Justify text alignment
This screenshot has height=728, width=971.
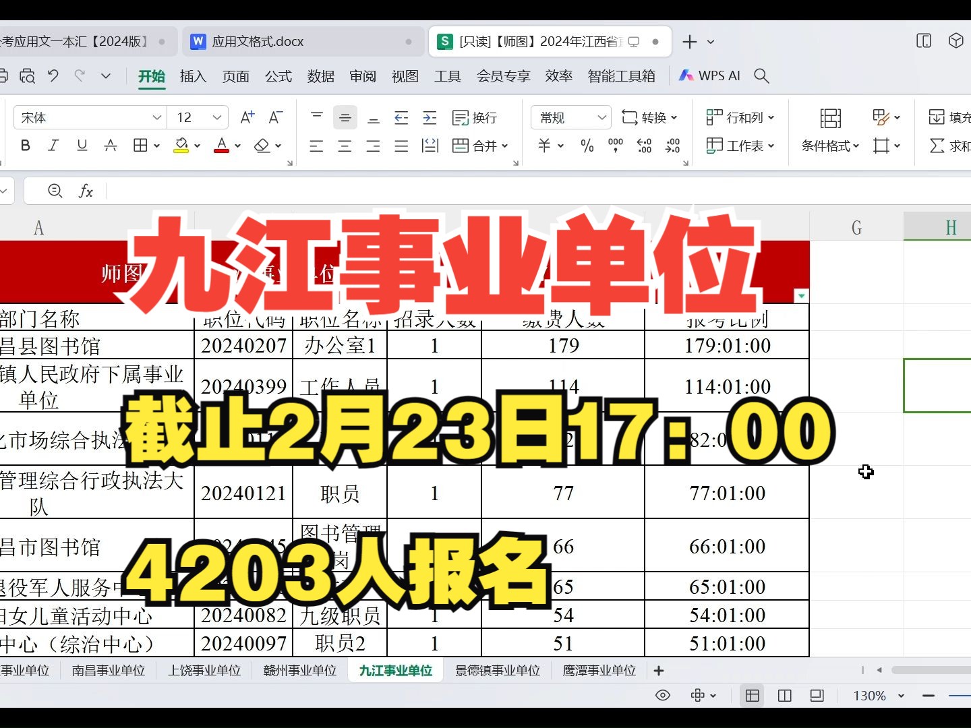[x=401, y=146]
